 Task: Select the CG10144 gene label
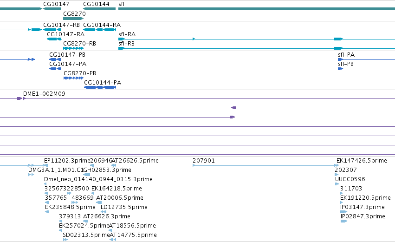(96, 4)
